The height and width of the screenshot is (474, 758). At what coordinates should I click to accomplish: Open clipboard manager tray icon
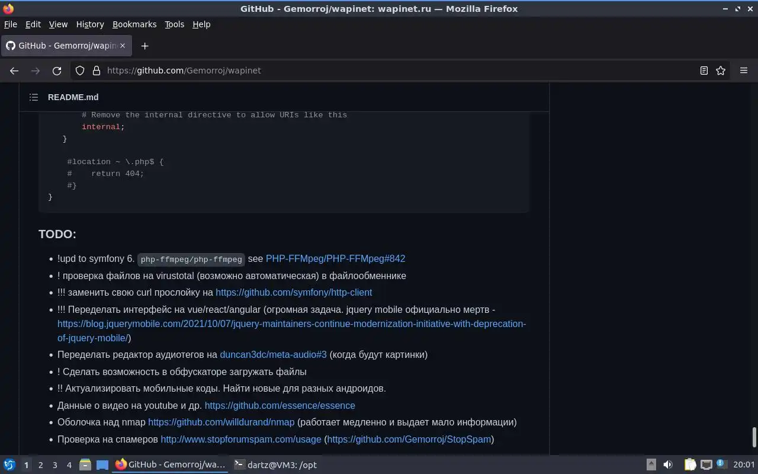point(690,465)
